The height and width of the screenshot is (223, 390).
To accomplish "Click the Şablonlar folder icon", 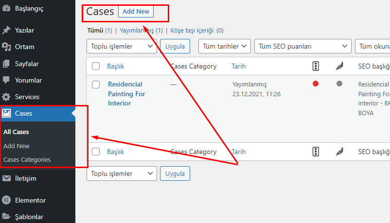I will tap(6, 217).
